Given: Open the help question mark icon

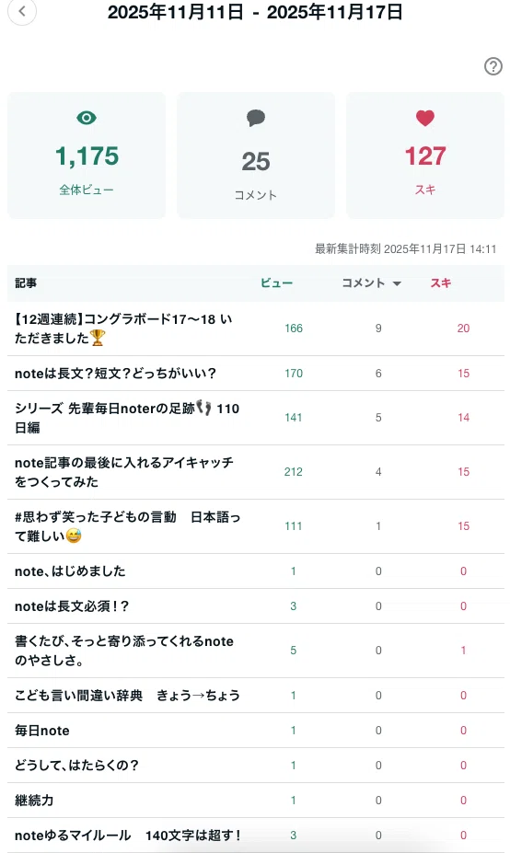Looking at the screenshot, I should pos(493,66).
